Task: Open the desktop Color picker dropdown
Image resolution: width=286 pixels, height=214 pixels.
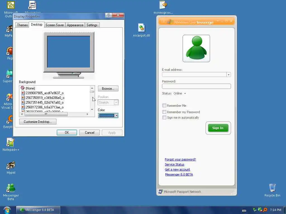Action: 108,115
